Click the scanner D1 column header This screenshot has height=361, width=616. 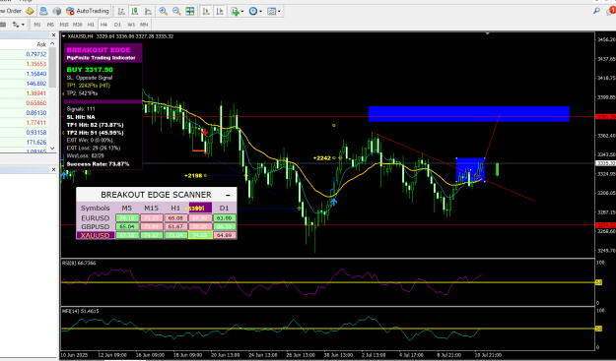point(224,209)
